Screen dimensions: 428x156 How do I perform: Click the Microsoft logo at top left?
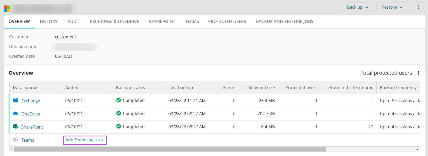point(7,9)
